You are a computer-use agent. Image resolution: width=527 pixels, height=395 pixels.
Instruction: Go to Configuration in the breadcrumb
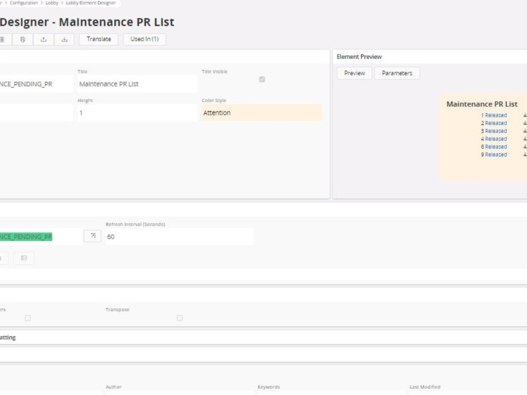coord(24,3)
